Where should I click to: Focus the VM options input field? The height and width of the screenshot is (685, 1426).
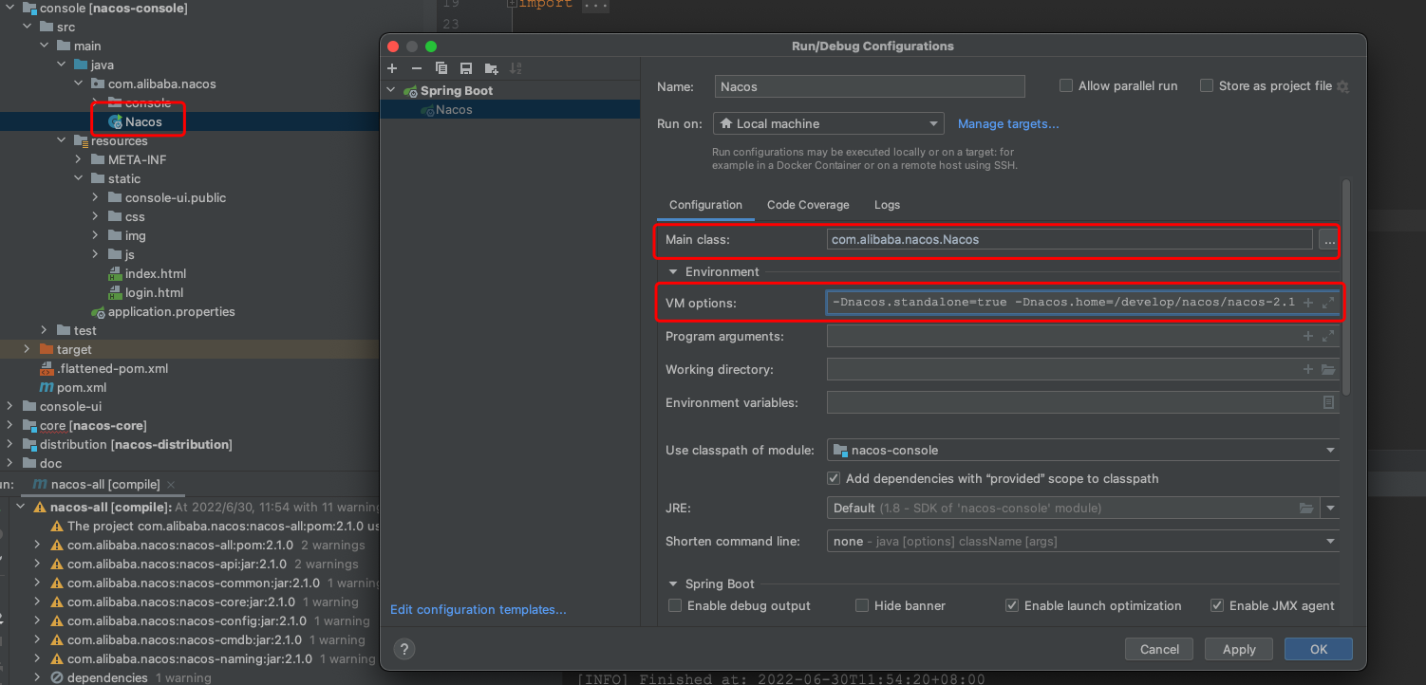(1082, 303)
